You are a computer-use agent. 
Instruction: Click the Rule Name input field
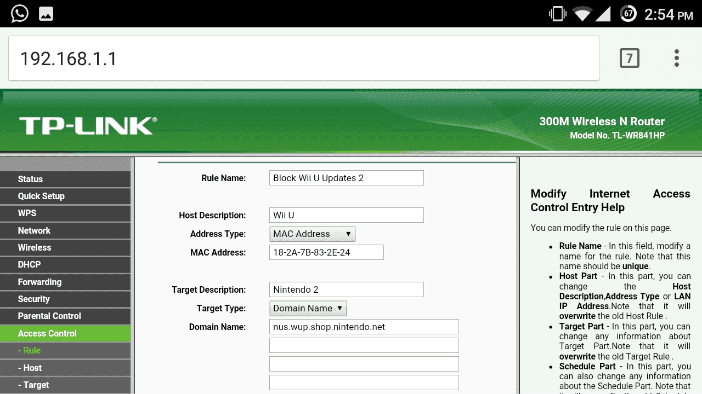(x=347, y=178)
